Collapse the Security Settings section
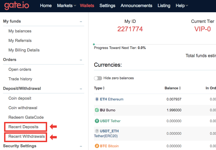The image size is (216, 150). tap(81, 146)
